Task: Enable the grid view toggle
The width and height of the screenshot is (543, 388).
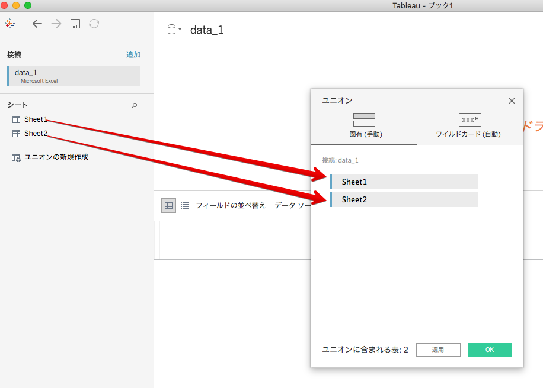Action: (x=170, y=205)
